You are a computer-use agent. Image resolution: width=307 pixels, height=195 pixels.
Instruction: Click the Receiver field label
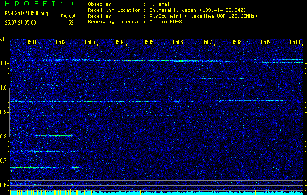point(100,16)
